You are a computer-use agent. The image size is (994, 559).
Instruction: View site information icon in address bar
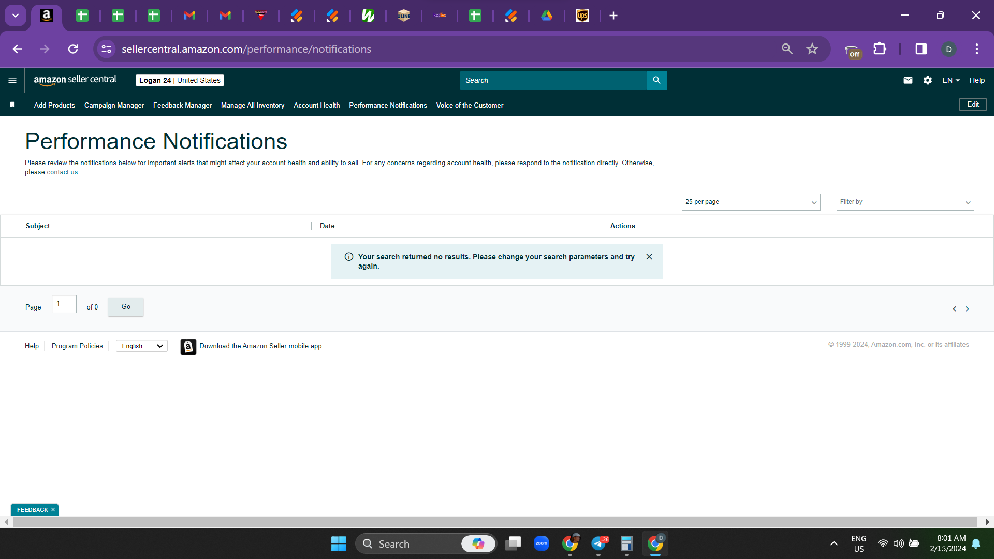tap(107, 49)
